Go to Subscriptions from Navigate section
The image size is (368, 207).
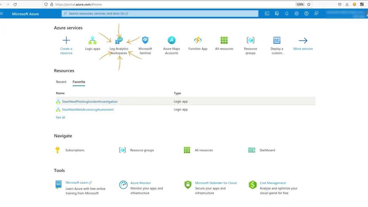75,150
